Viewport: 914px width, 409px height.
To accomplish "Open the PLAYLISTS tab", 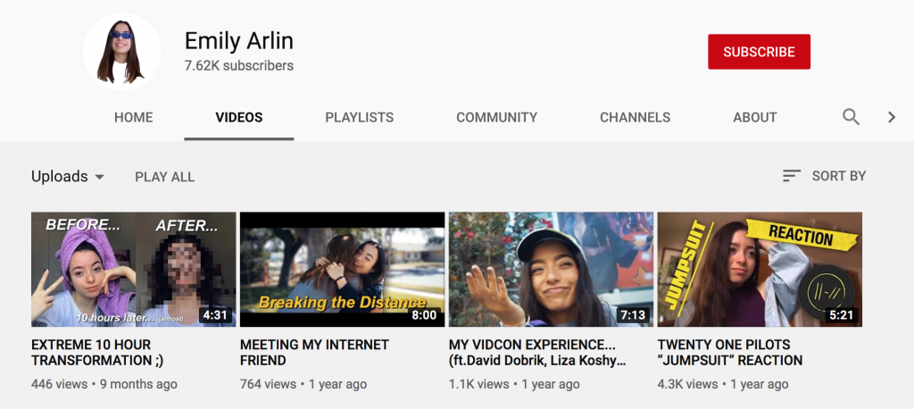I will (x=359, y=117).
